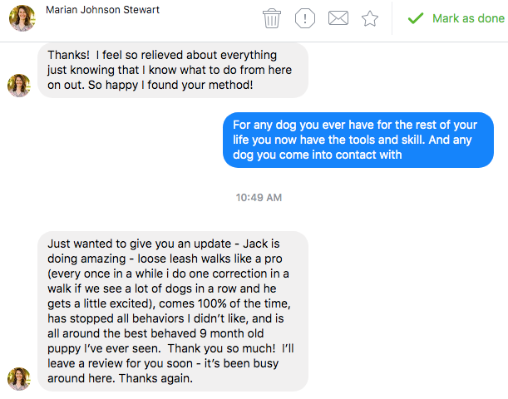
Task: Select the 'Just wanted to give you an update' message
Action: click(173, 311)
